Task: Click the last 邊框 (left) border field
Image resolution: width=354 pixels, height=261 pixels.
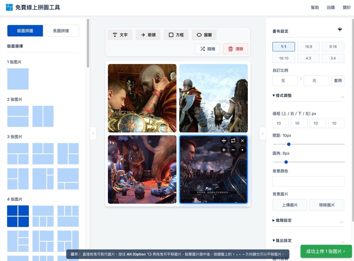Action: point(336,123)
